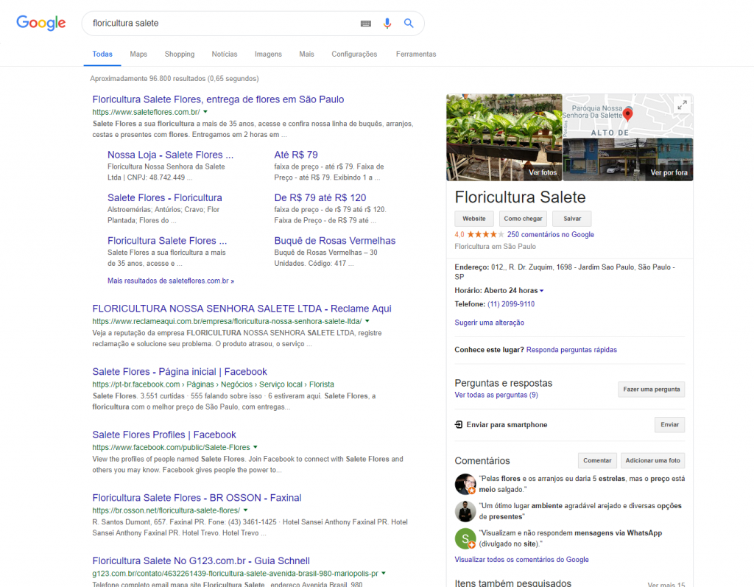The image size is (754, 587).
Task: Open '250 comentários no Google' link
Action: tap(551, 234)
